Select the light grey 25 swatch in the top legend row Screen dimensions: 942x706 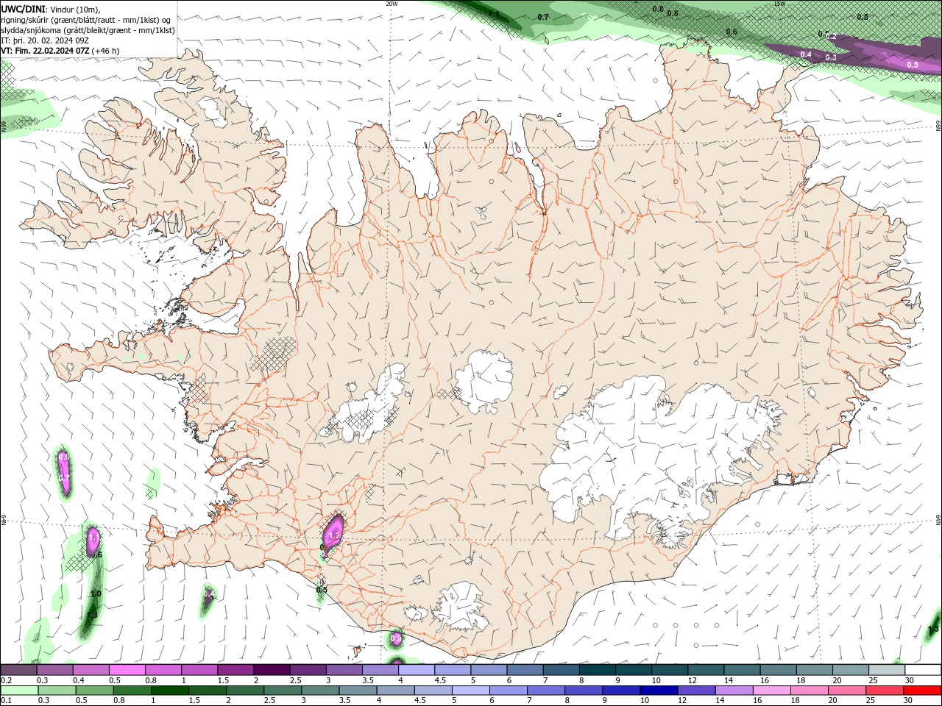pos(887,670)
